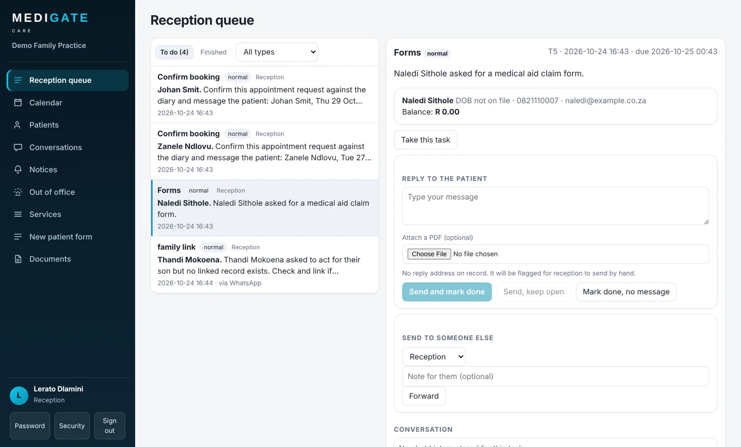Image resolution: width=741 pixels, height=447 pixels.
Task: Switch to the To do (4) tab
Action: coord(174,52)
